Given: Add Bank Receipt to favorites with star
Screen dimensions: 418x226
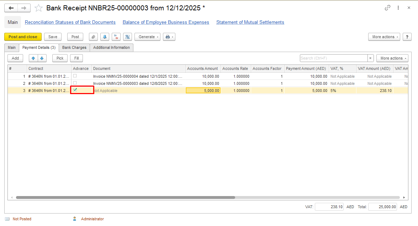Looking at the screenshot, I should pyautogui.click(x=39, y=8).
